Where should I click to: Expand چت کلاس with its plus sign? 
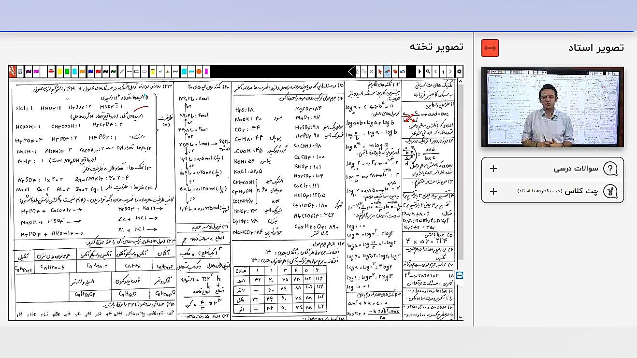point(493,191)
